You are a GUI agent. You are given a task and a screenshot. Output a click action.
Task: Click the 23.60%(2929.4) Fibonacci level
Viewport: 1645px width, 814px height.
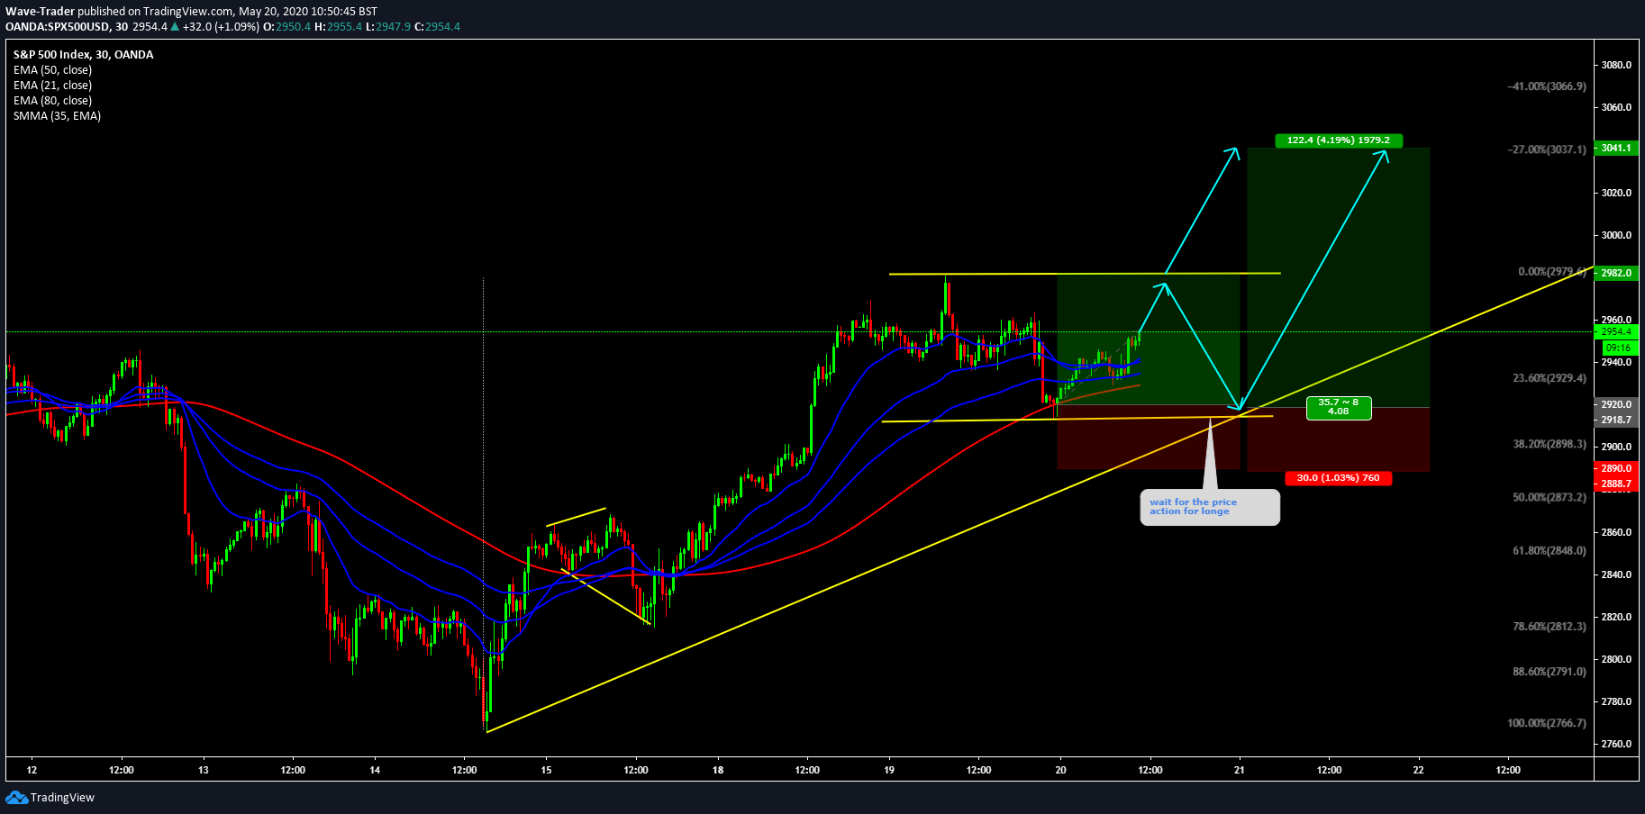coord(1550,378)
